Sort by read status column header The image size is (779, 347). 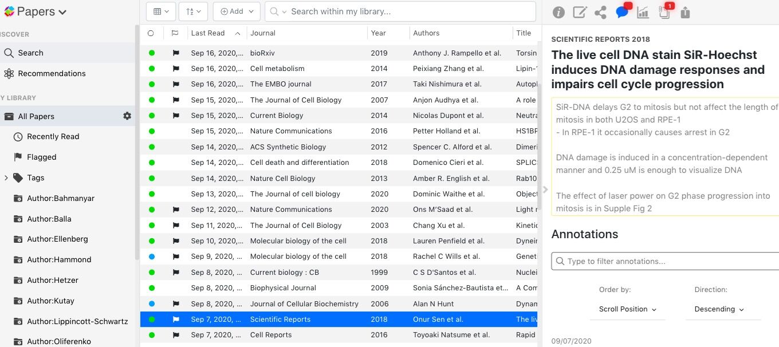151,33
